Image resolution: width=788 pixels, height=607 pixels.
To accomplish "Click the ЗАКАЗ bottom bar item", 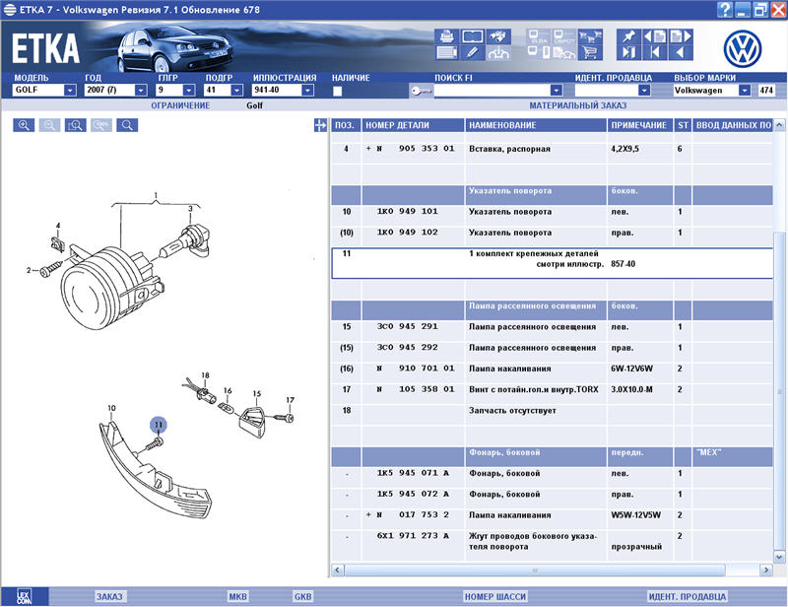I will tap(109, 596).
